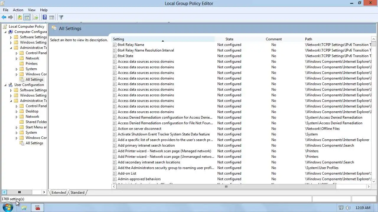This screenshot has width=378, height=212.
Task: Select All Settings under Computer Configuration
Action: [x=34, y=79]
